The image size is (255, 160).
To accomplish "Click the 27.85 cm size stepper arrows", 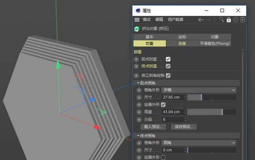I will pyautogui.click(x=185, y=97).
